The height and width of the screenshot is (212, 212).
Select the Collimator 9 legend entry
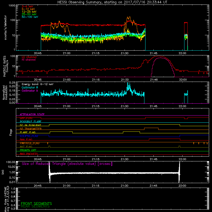30,91
